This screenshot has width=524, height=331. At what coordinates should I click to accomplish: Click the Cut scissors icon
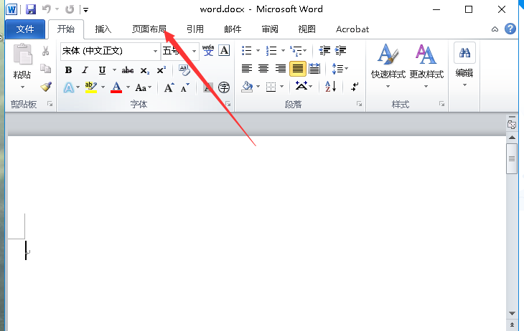46,51
